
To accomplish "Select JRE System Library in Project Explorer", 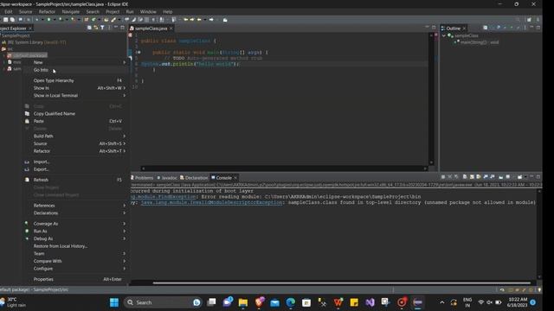I will (x=36, y=42).
